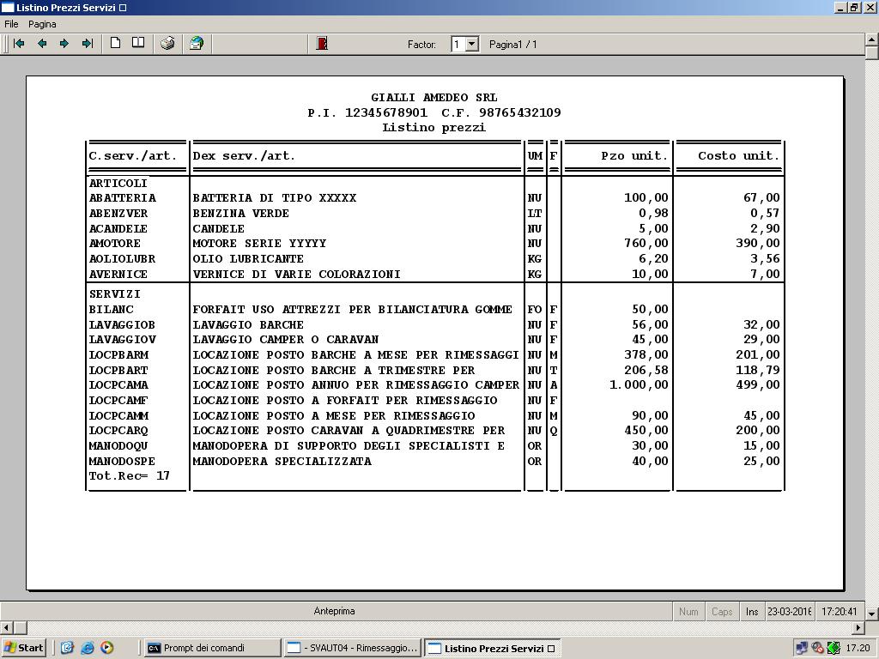Image resolution: width=879 pixels, height=659 pixels.
Task: Click the LOCPBARM code
Action: [x=118, y=354]
